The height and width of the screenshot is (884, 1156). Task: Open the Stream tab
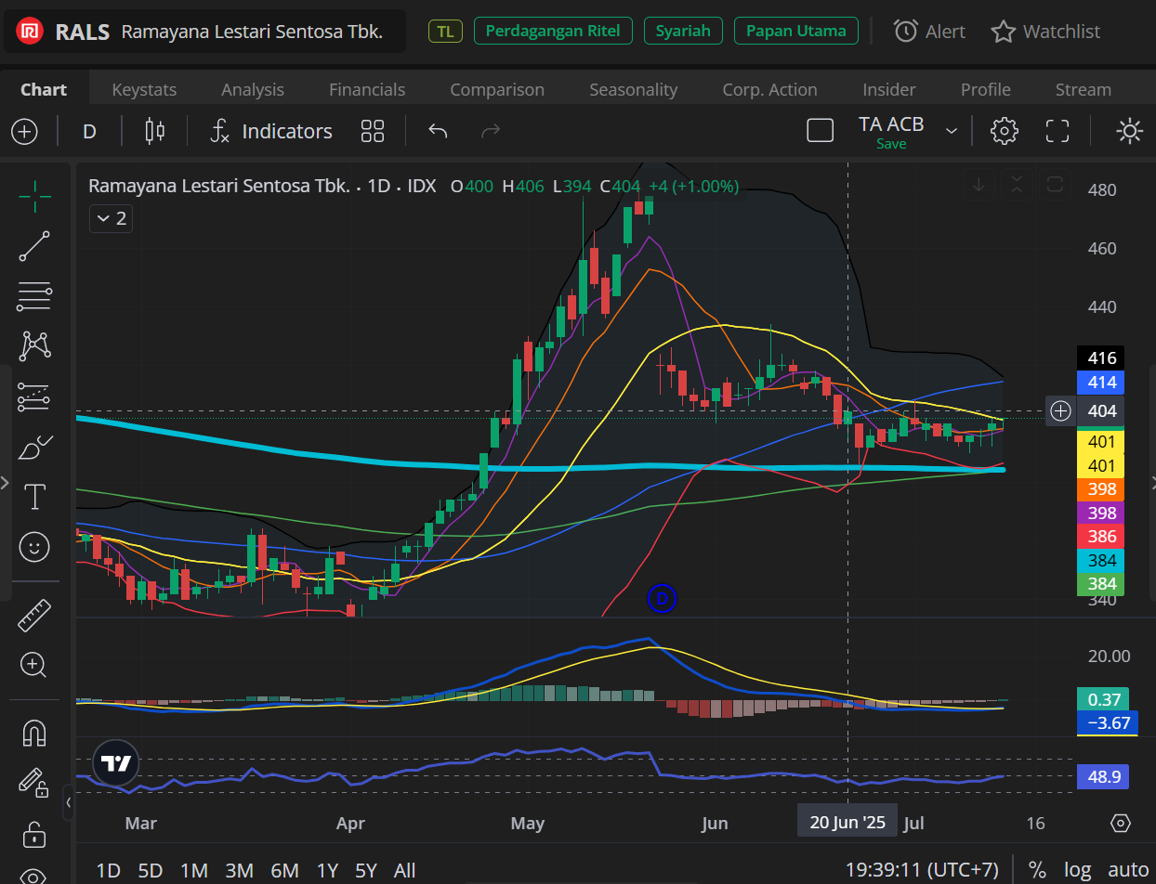(x=1084, y=89)
